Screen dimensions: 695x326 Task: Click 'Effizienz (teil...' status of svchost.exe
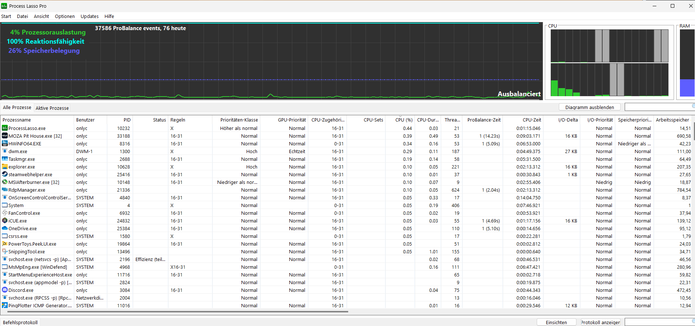click(150, 259)
